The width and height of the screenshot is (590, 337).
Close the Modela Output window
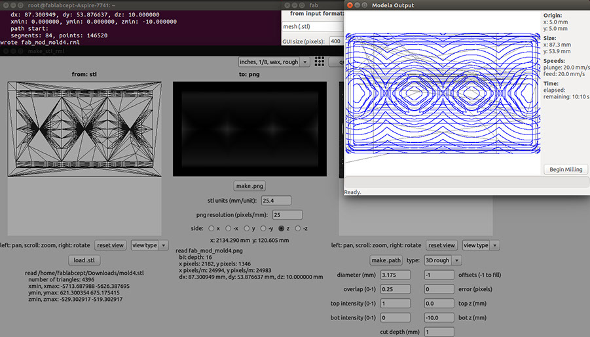(x=350, y=5)
